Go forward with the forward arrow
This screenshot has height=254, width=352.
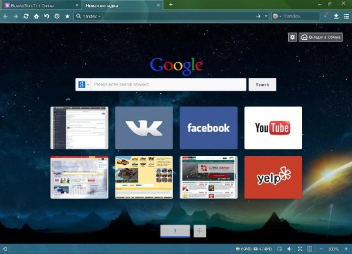coord(16,16)
